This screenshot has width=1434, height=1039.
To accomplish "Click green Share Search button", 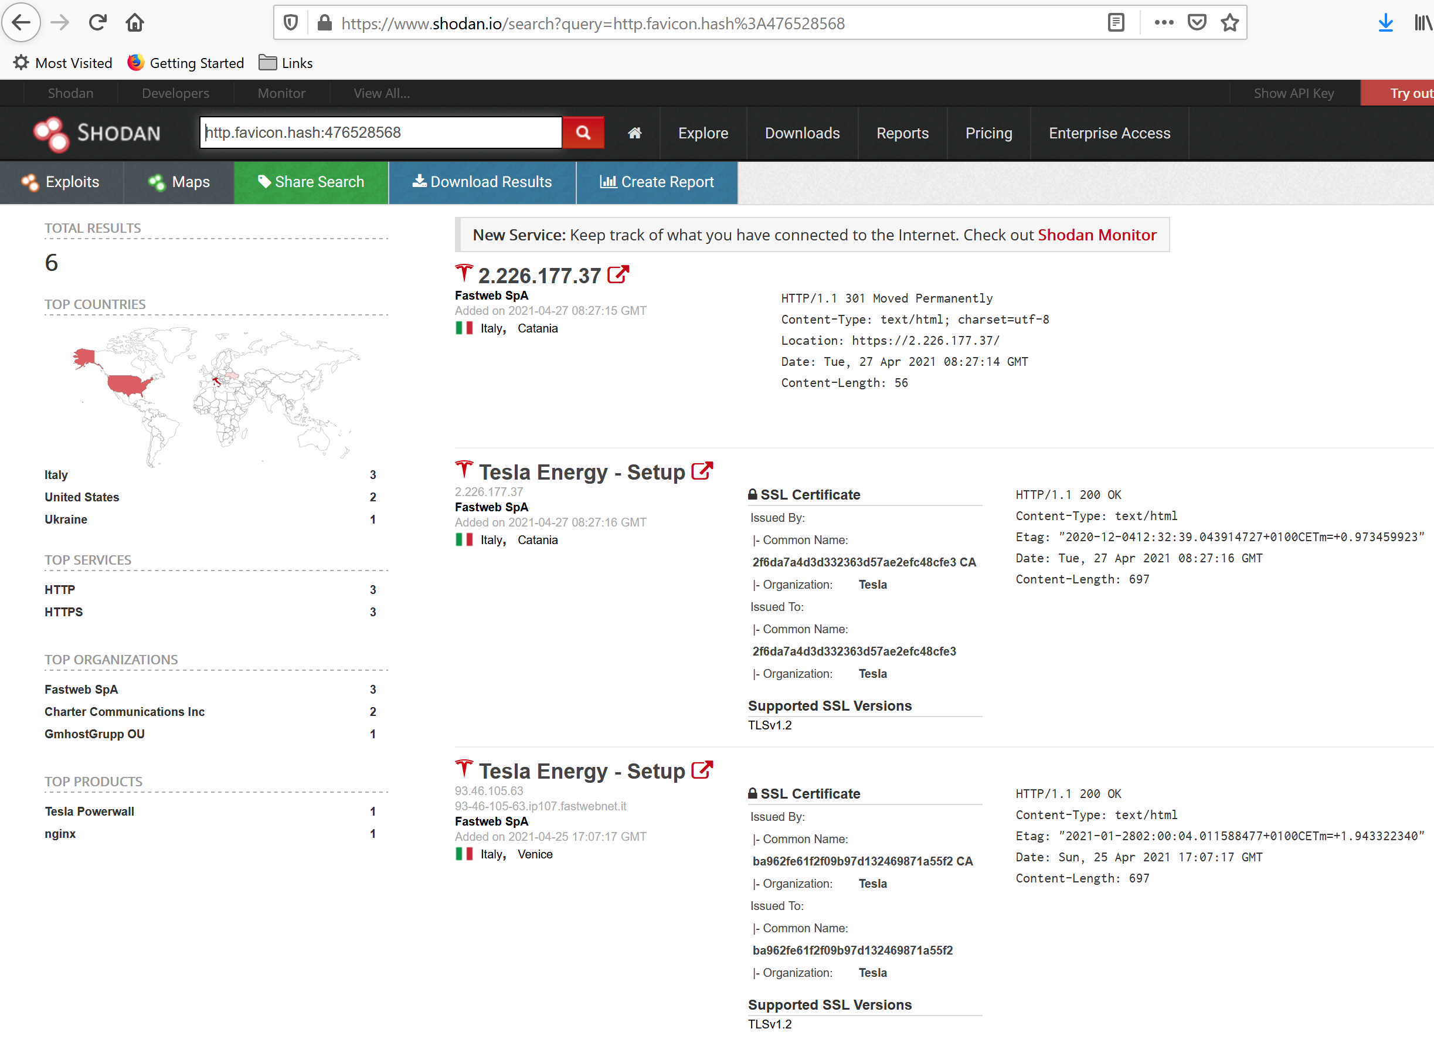I will 311,182.
